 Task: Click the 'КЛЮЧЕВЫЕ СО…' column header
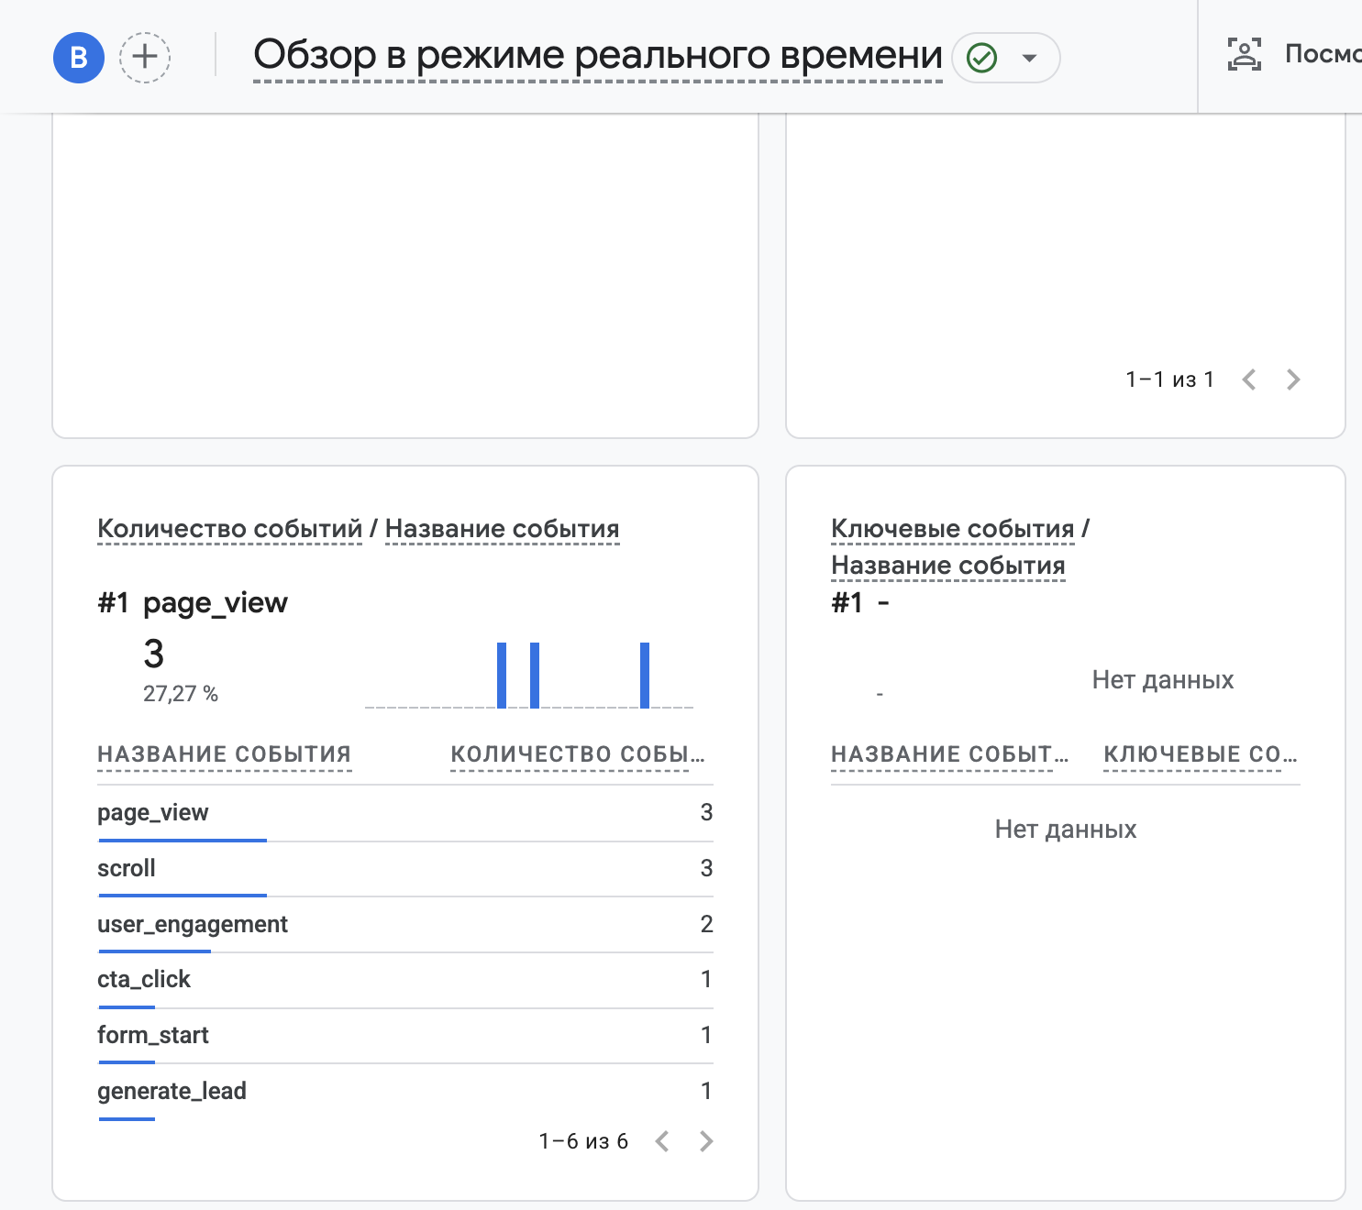(x=1201, y=754)
